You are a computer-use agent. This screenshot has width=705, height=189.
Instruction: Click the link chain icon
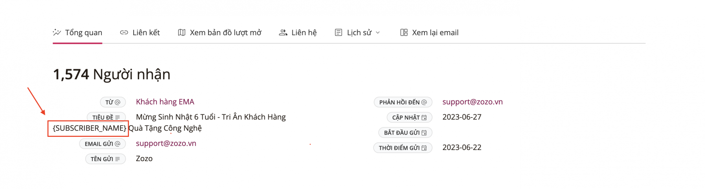pyautogui.click(x=124, y=33)
